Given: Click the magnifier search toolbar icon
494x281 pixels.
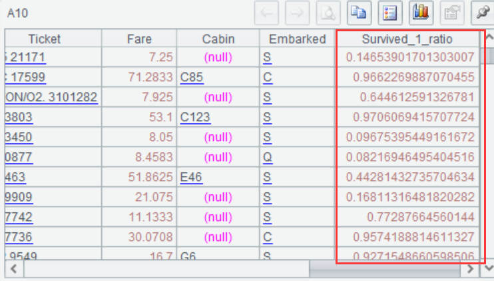Looking at the screenshot, I should coord(328,13).
